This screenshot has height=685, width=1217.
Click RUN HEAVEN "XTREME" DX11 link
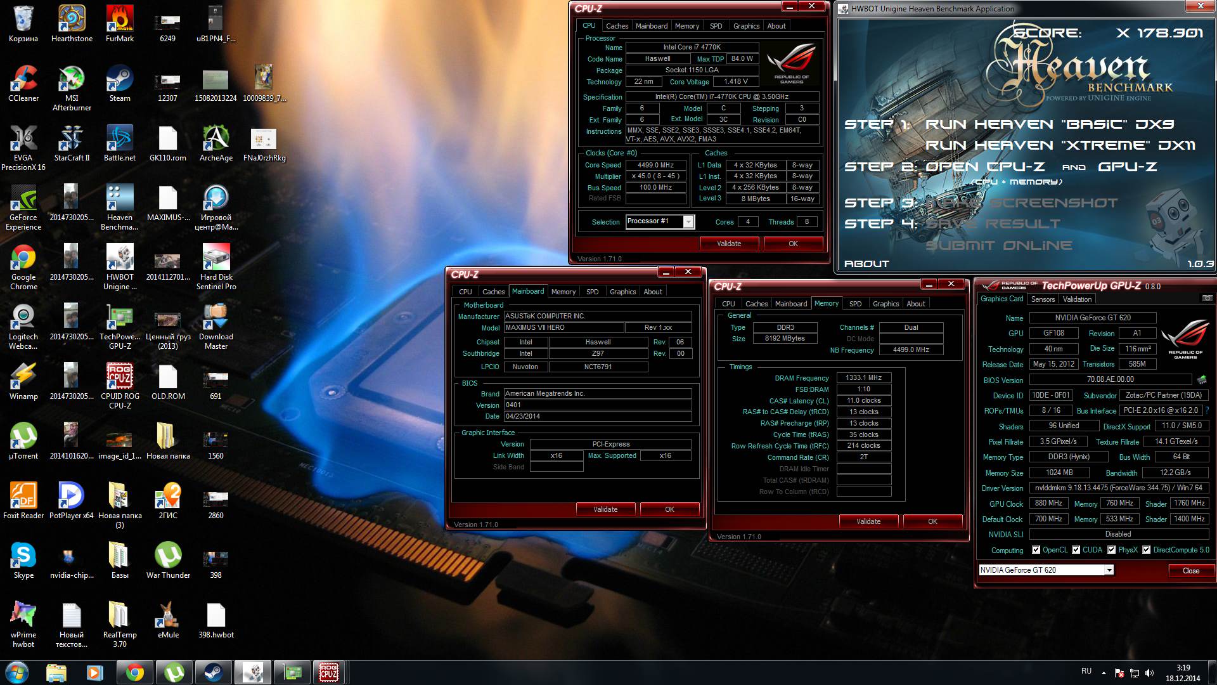pyautogui.click(x=1060, y=145)
